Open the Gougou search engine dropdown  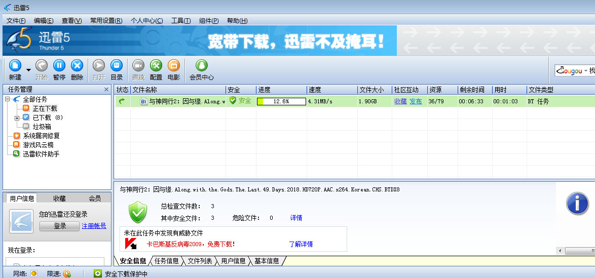(585, 71)
